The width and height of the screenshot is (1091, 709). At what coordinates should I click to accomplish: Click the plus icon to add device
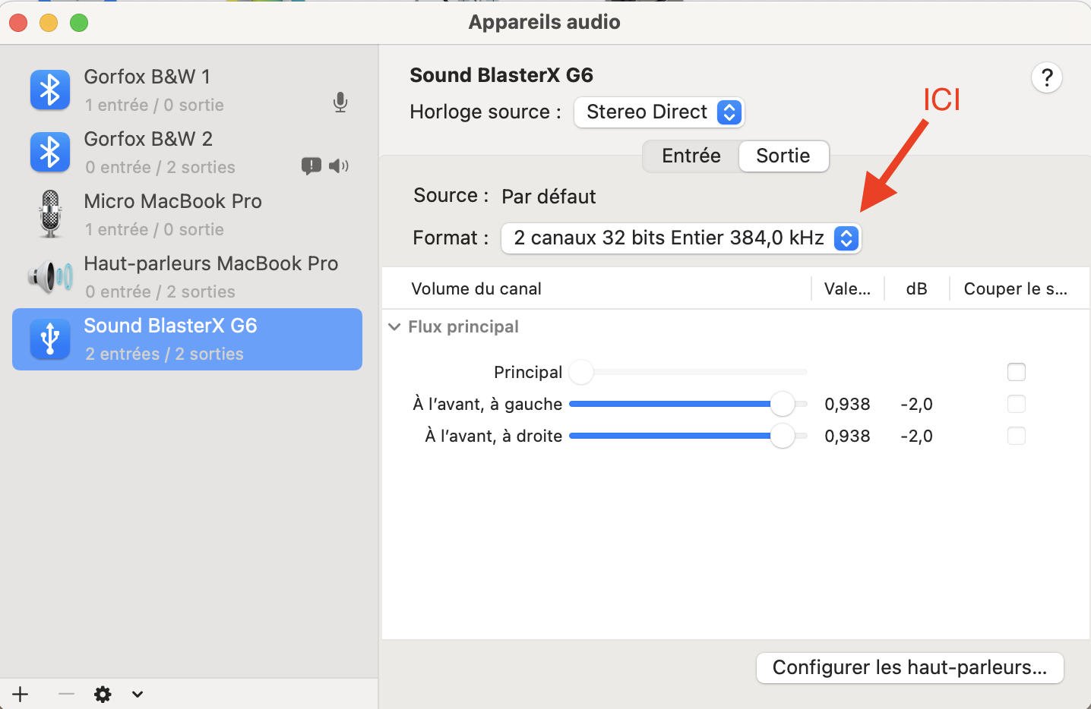click(21, 694)
